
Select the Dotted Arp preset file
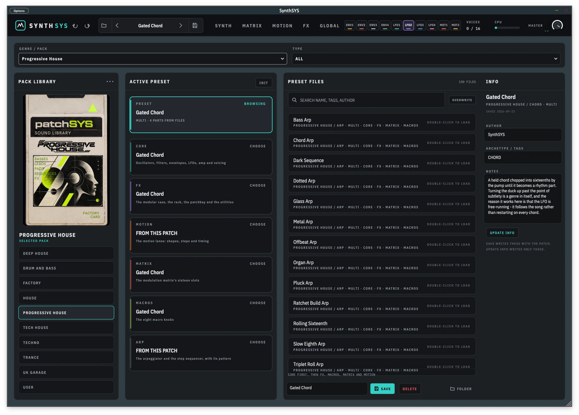382,183
